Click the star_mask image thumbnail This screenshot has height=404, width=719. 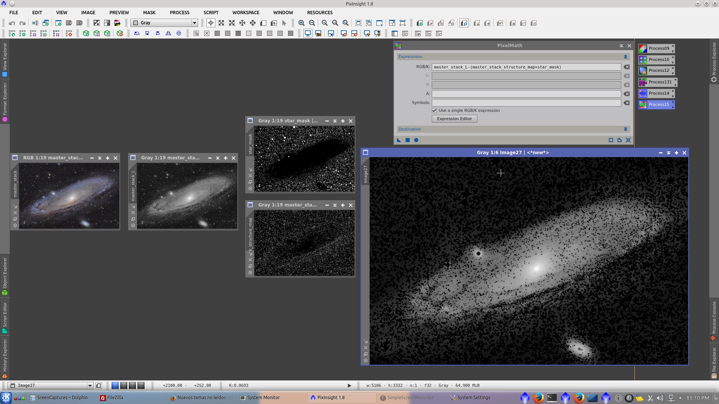click(x=304, y=159)
